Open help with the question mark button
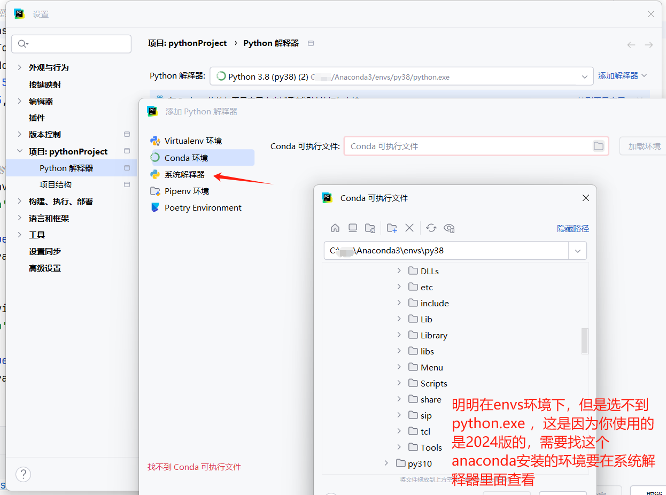The image size is (666, 495). [23, 474]
